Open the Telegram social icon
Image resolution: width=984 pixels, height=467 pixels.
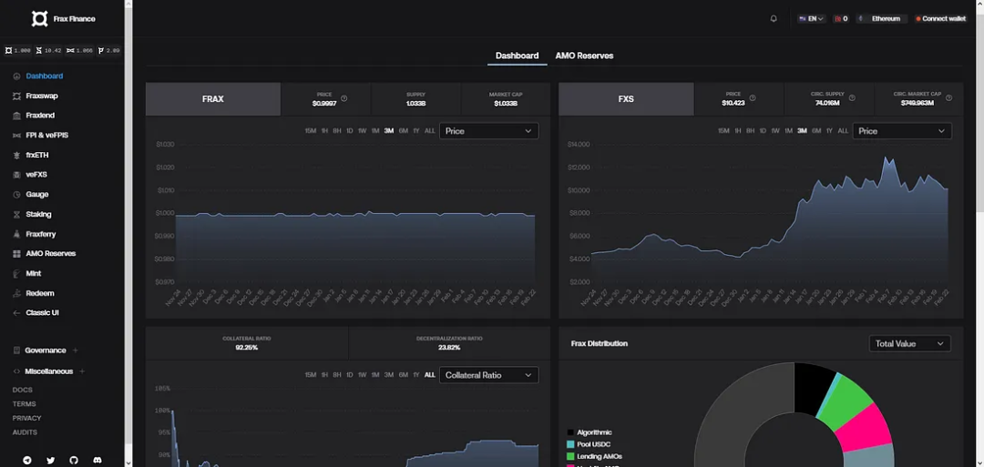click(27, 460)
